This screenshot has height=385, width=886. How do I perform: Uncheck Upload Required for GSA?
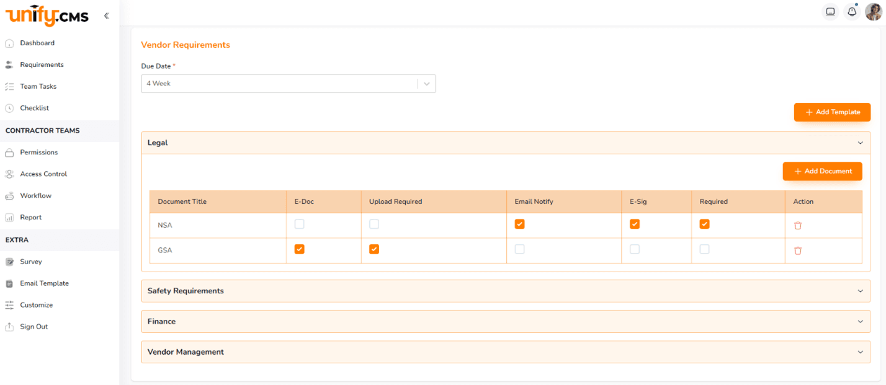click(x=374, y=249)
